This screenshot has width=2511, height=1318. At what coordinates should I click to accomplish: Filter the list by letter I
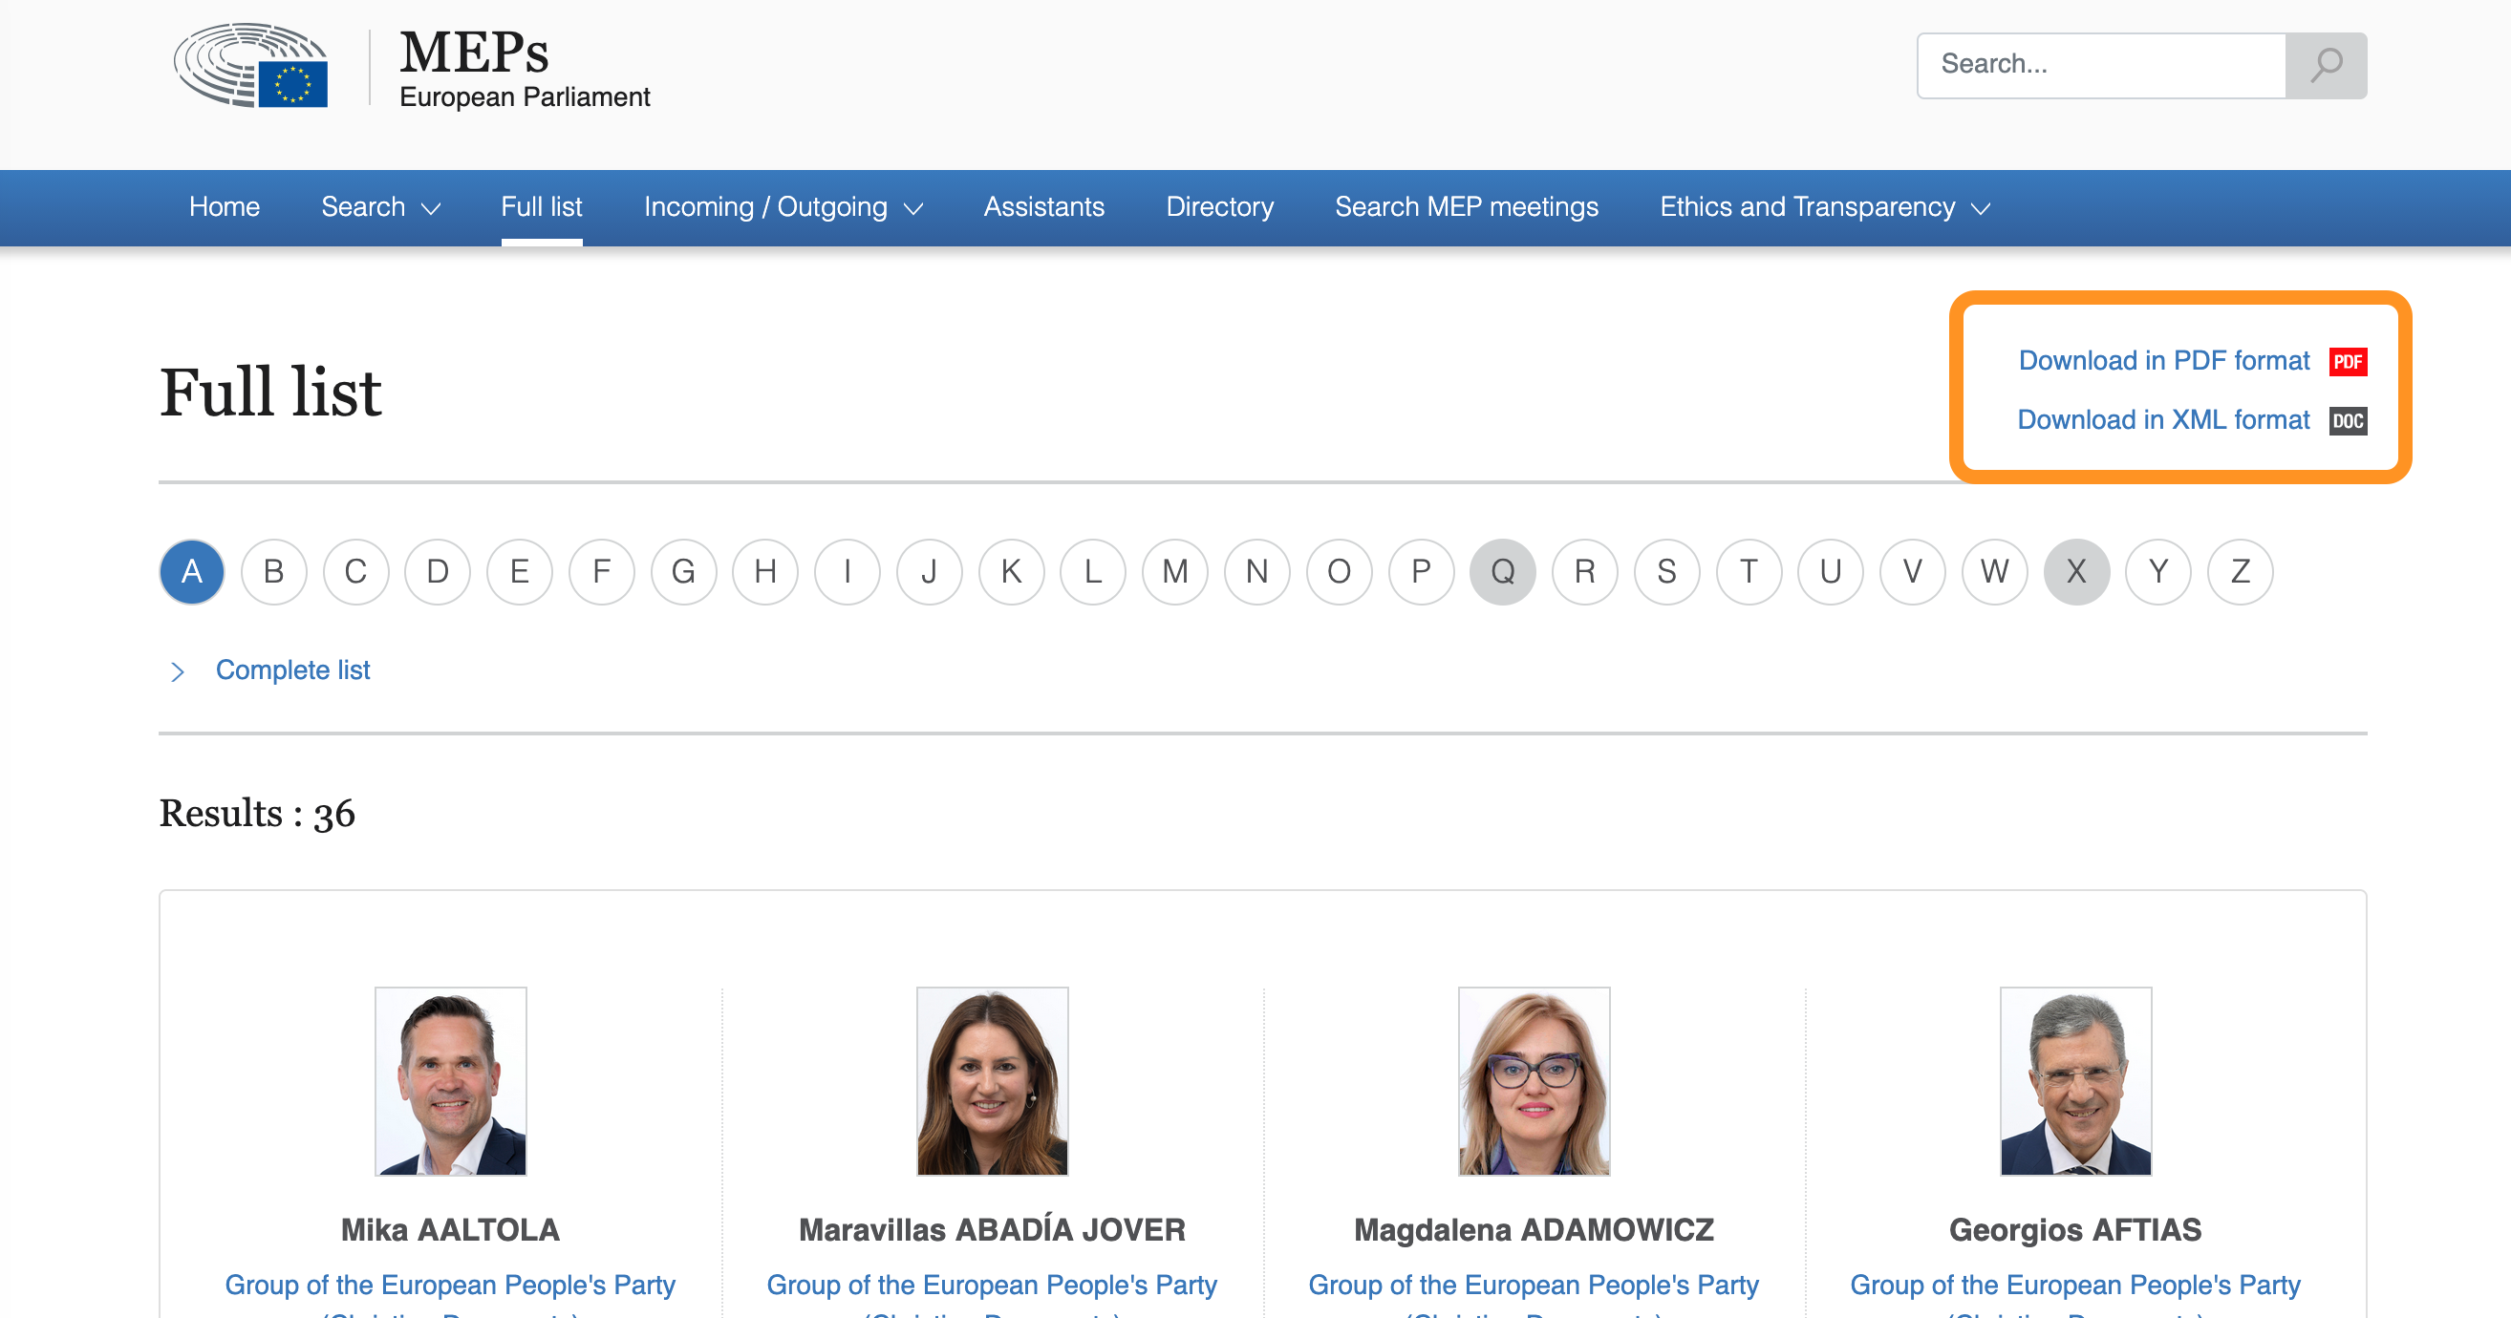coord(848,572)
